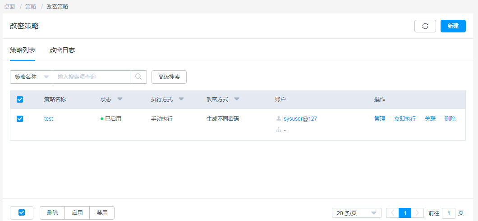Click the refresh icon button
Viewport: 478px width, 221px height.
coord(425,26)
